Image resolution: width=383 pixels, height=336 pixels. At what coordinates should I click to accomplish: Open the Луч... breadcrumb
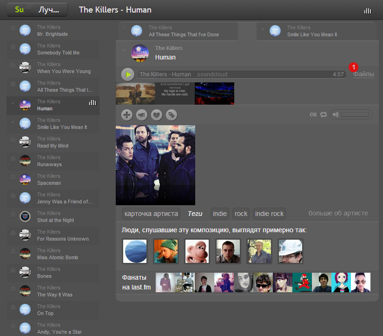point(49,10)
